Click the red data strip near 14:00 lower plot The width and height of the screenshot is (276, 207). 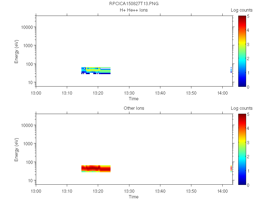click(x=231, y=169)
